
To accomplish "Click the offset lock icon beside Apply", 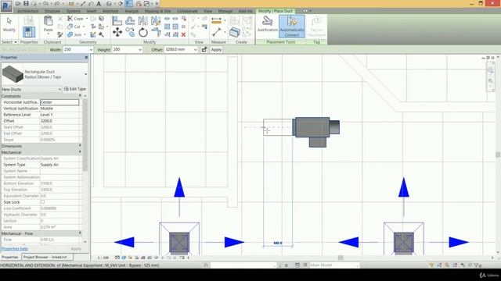I will 204,50.
